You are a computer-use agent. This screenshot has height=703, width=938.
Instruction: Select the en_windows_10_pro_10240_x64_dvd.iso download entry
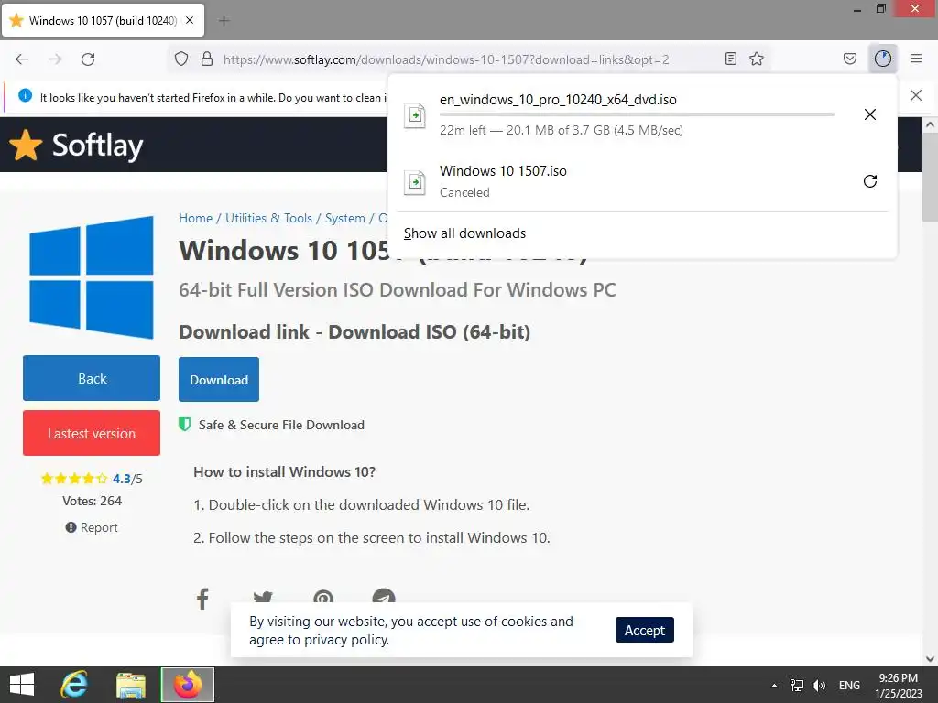coord(642,114)
